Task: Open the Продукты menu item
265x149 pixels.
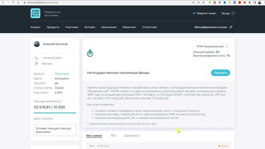Action: [53, 27]
